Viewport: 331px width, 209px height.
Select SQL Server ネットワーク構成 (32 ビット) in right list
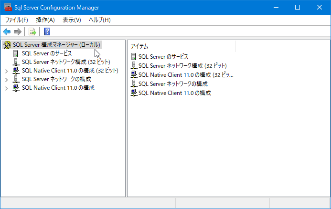[182, 66]
